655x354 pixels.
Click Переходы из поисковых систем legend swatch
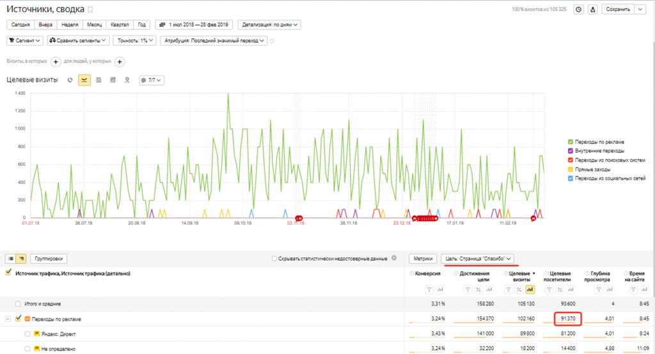(x=571, y=160)
